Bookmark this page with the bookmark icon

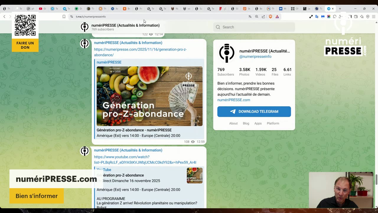click(x=64, y=17)
